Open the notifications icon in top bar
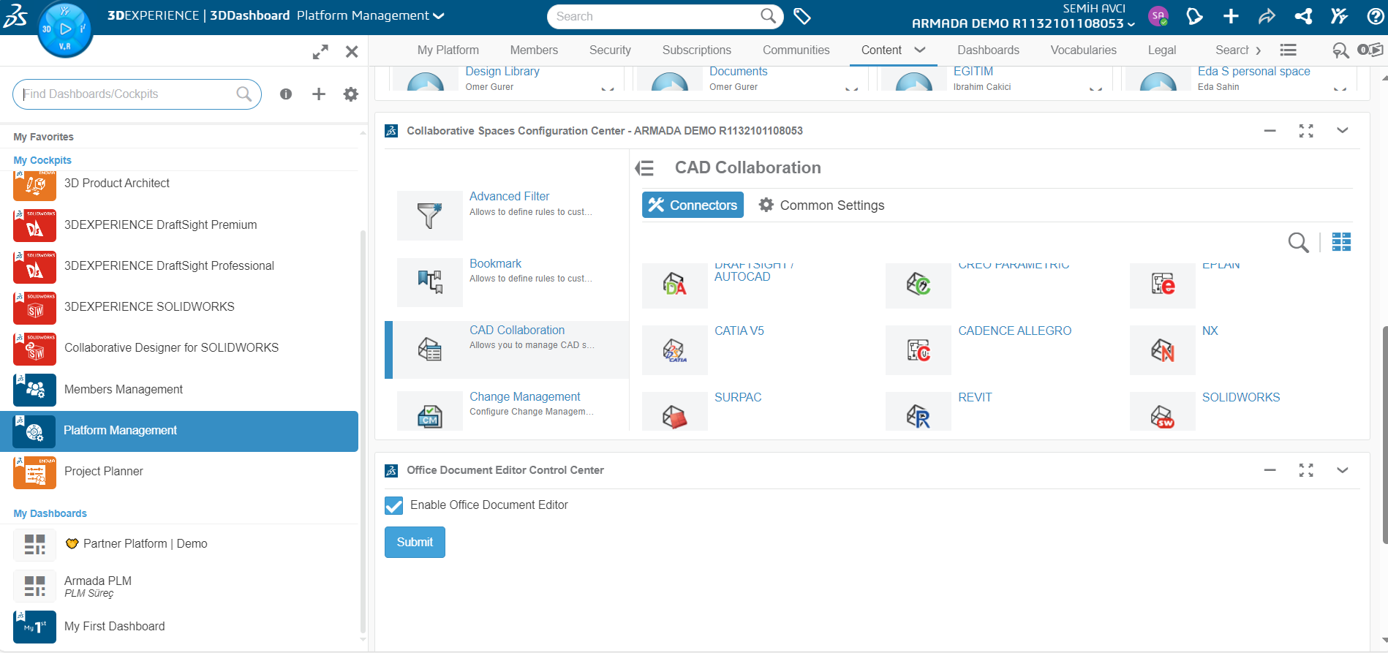This screenshot has width=1388, height=653. (1194, 16)
